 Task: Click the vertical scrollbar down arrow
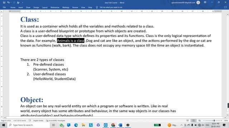pyautogui.click(x=228, y=115)
